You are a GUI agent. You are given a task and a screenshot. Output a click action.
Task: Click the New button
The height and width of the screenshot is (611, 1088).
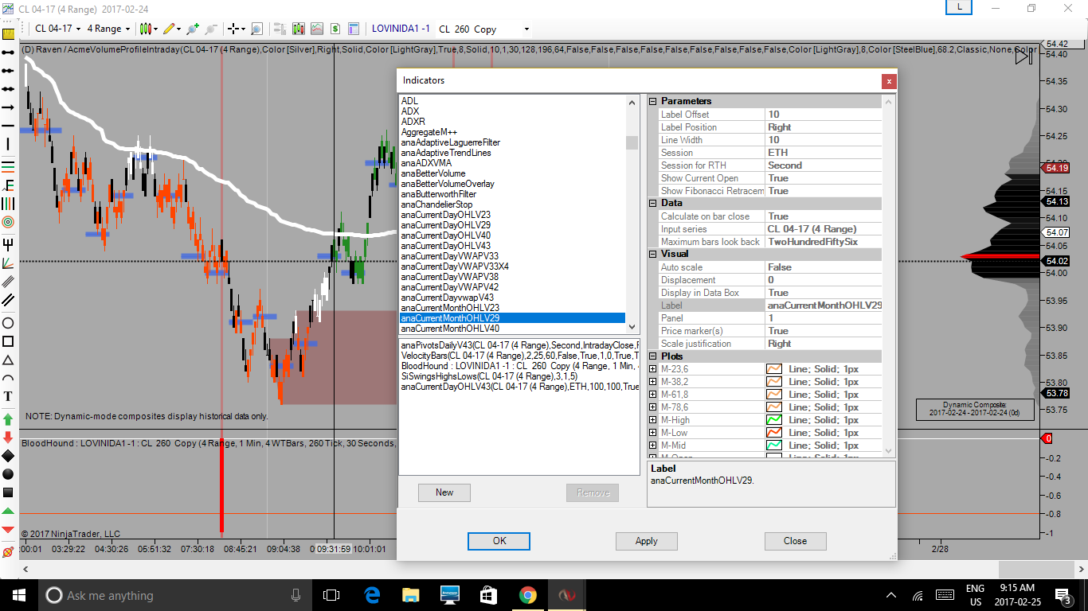click(x=444, y=492)
